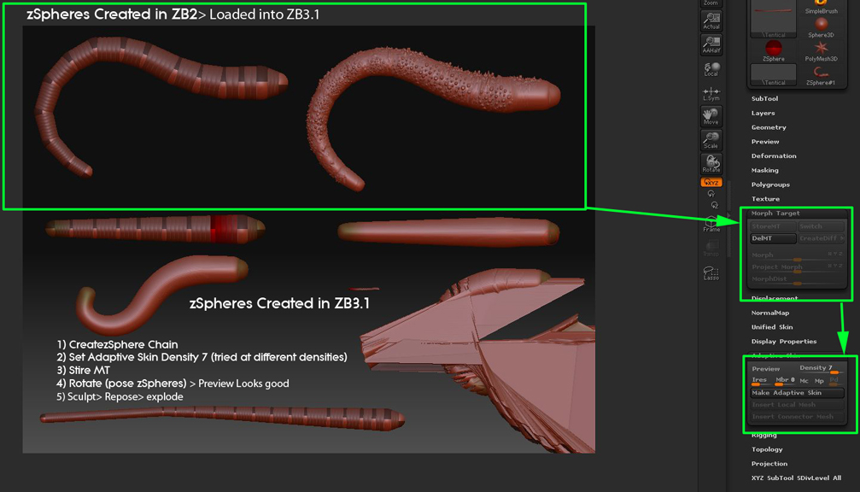Expand the Deformation palette section

coord(774,155)
